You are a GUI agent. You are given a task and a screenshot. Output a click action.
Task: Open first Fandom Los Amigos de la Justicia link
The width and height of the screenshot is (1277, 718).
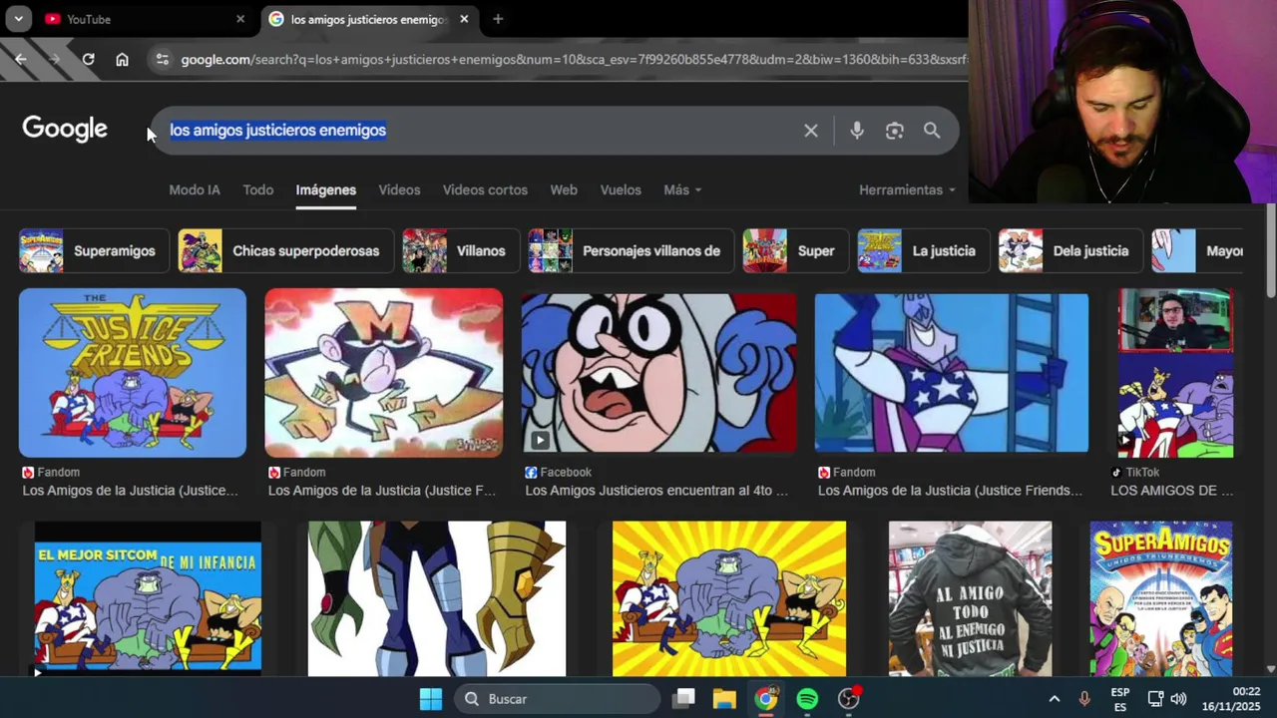[131, 491]
